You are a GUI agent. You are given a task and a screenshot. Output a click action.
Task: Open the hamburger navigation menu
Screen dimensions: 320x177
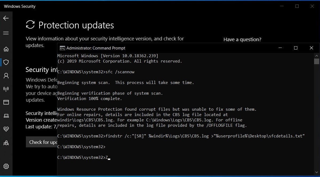pos(6,33)
